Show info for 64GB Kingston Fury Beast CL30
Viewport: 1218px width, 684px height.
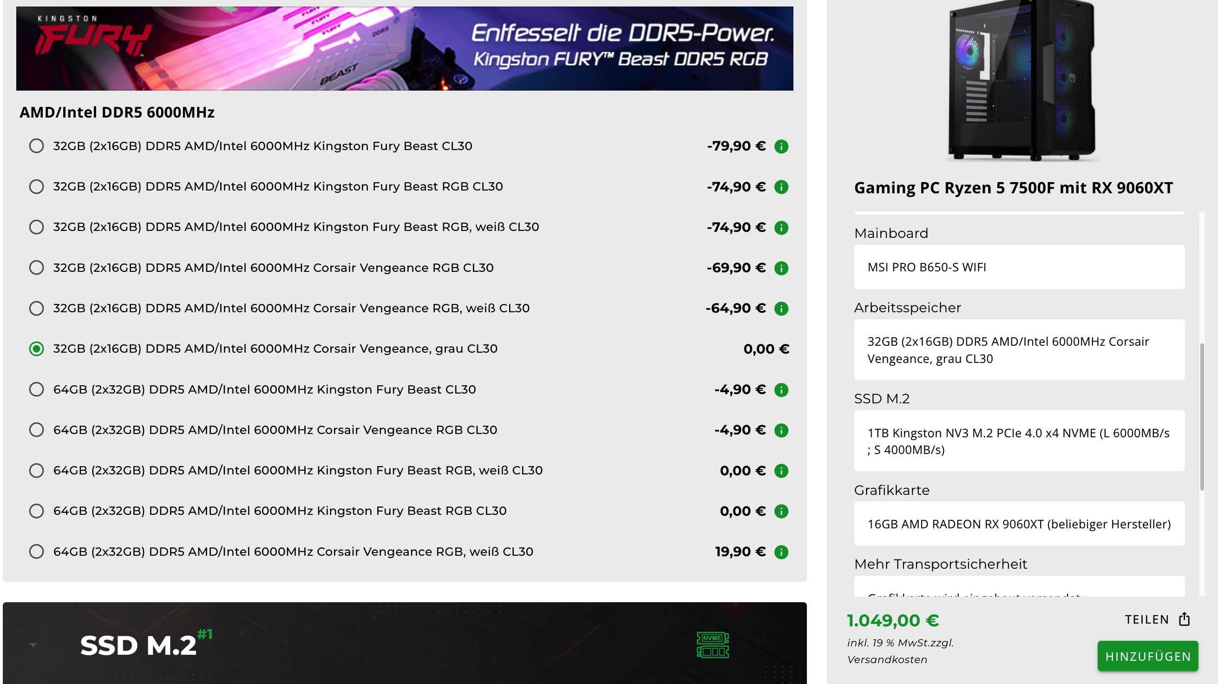781,390
